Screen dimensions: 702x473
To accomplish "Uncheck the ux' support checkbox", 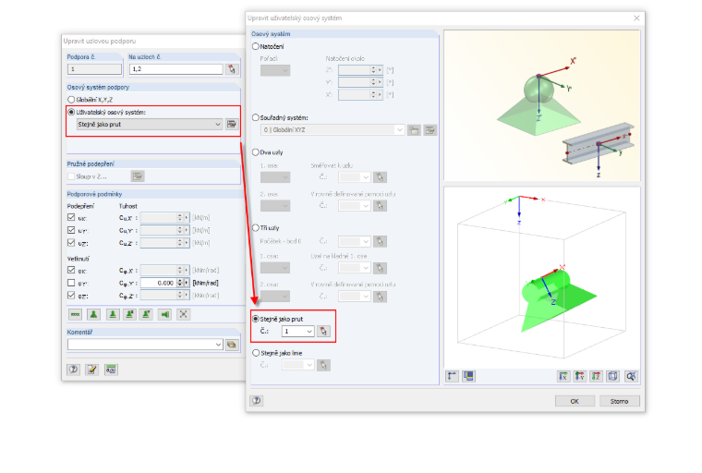I will point(71,217).
